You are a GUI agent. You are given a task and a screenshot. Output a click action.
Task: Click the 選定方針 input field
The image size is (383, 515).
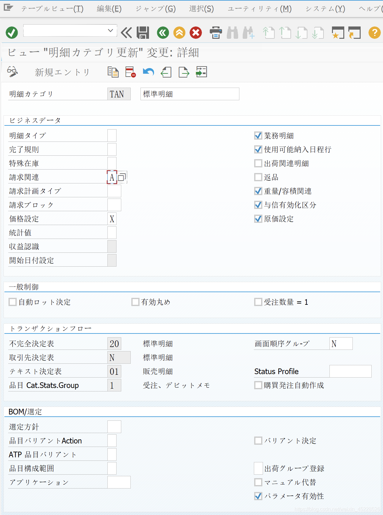114,427
